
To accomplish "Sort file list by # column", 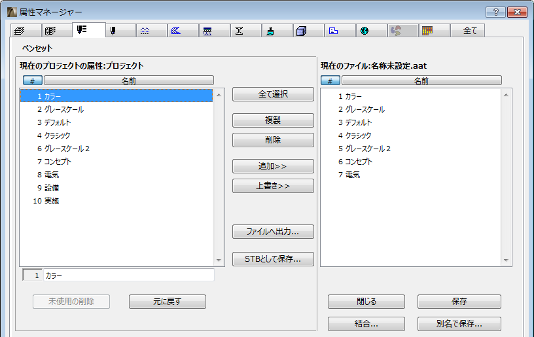I will [x=330, y=80].
